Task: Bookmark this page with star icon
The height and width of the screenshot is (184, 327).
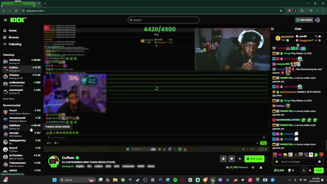Action: tap(281, 11)
